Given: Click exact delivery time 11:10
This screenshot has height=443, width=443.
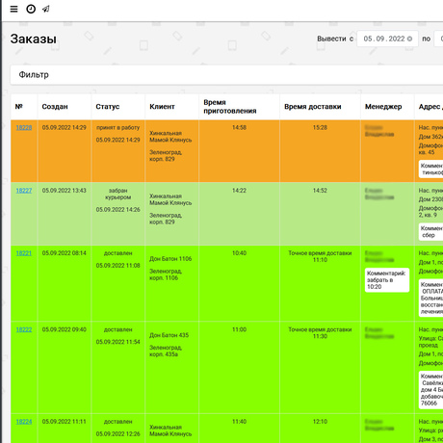Looking at the screenshot, I should pyautogui.click(x=320, y=260).
